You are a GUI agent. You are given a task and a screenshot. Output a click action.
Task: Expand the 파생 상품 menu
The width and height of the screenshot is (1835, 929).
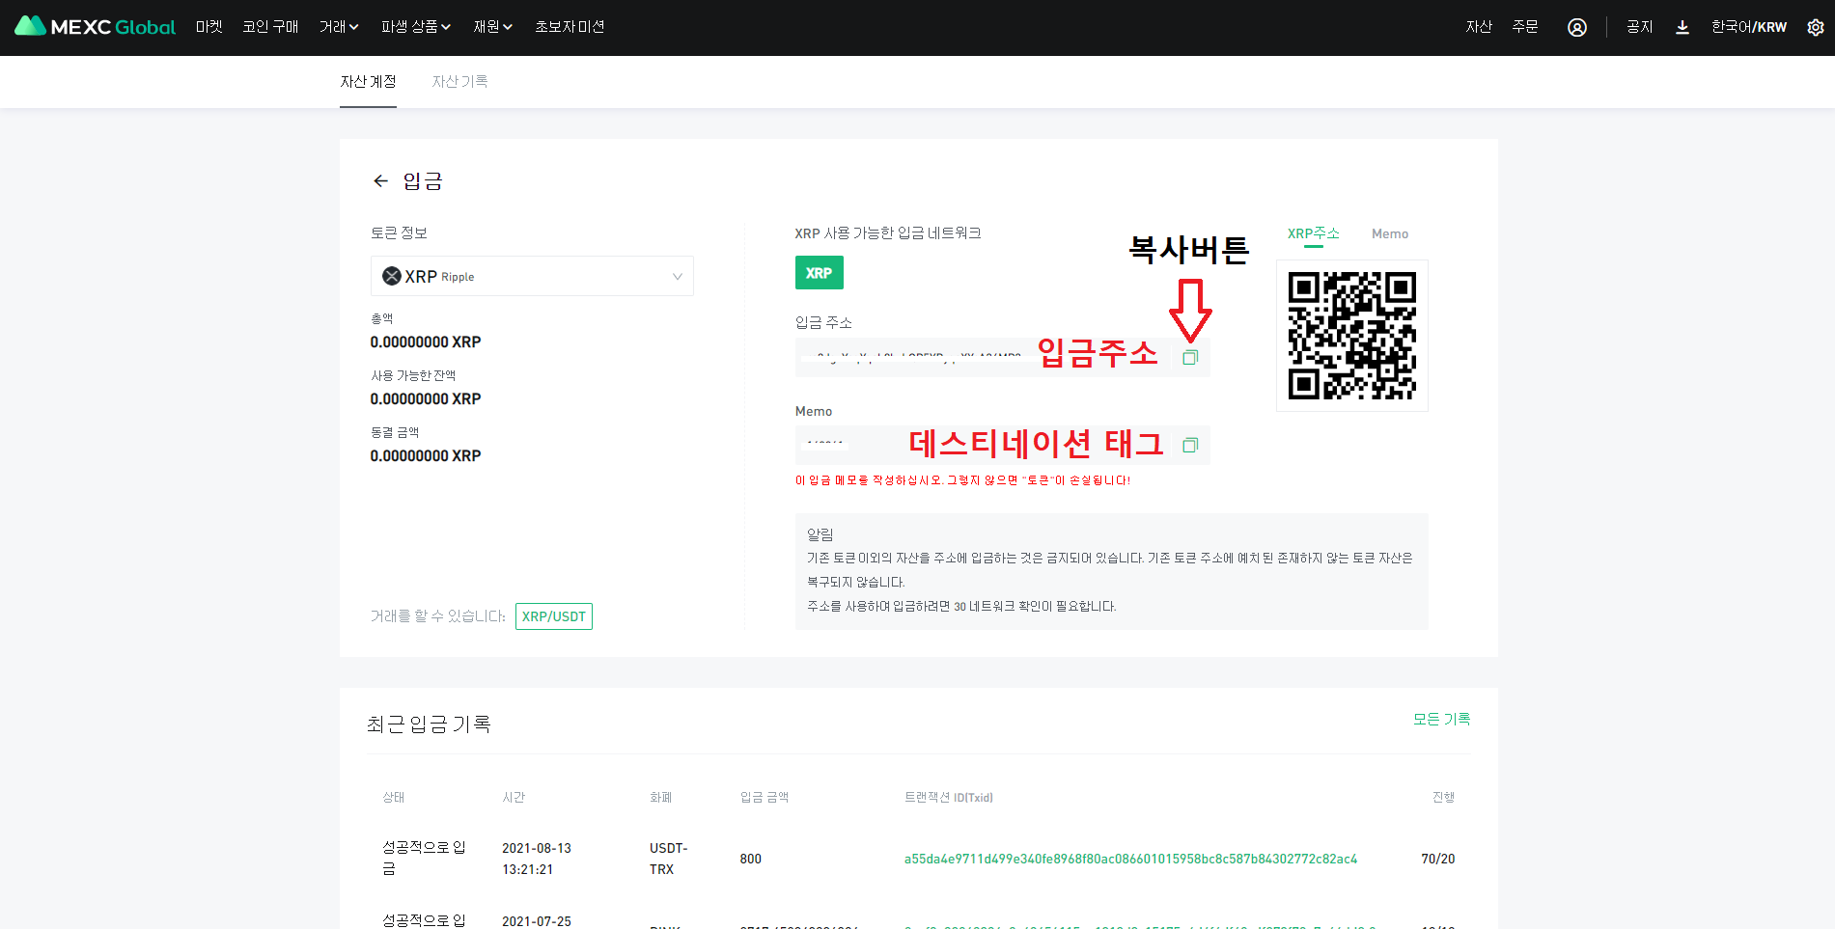click(x=416, y=27)
